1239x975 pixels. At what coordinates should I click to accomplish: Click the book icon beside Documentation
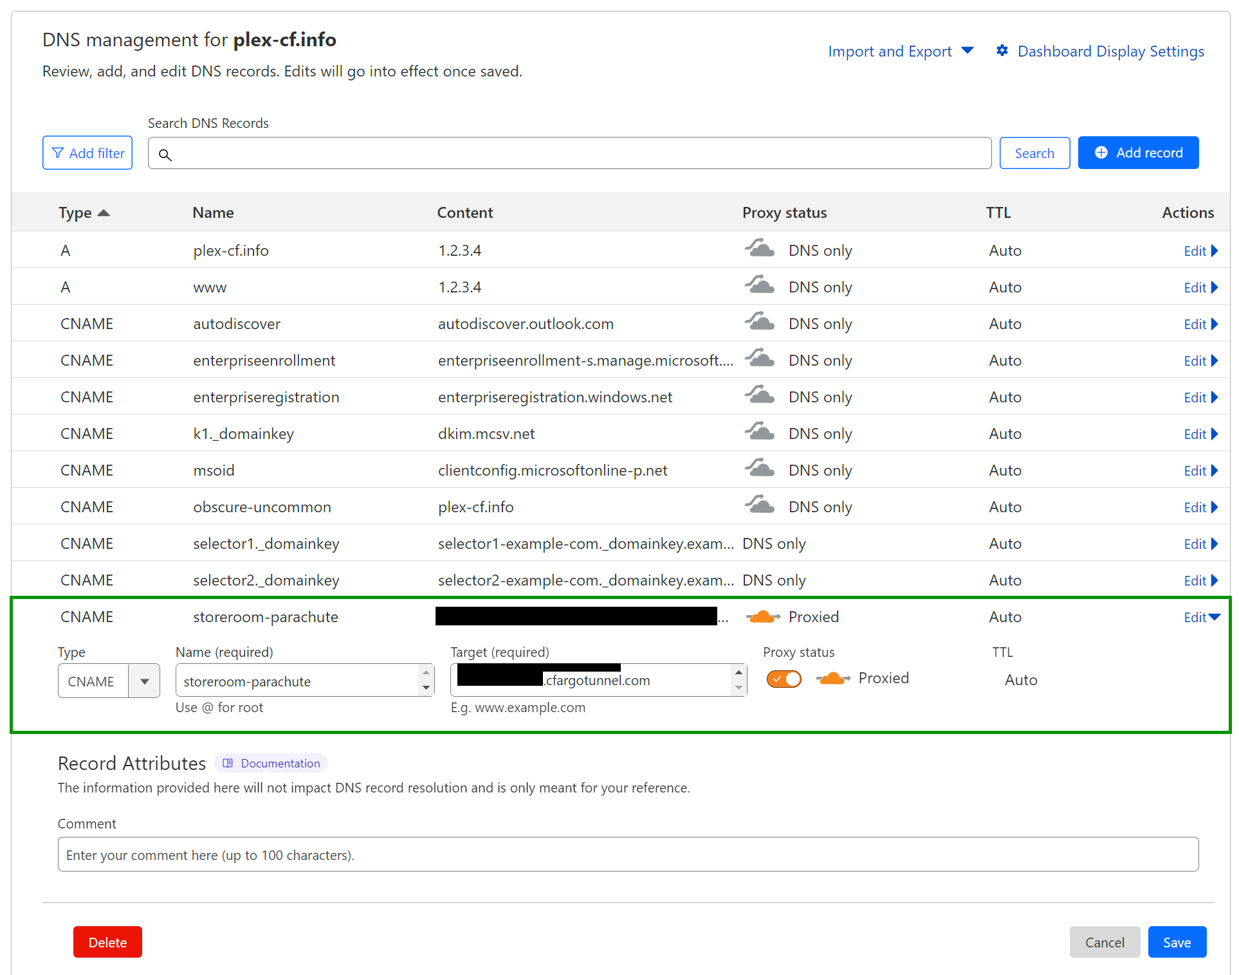tap(228, 763)
